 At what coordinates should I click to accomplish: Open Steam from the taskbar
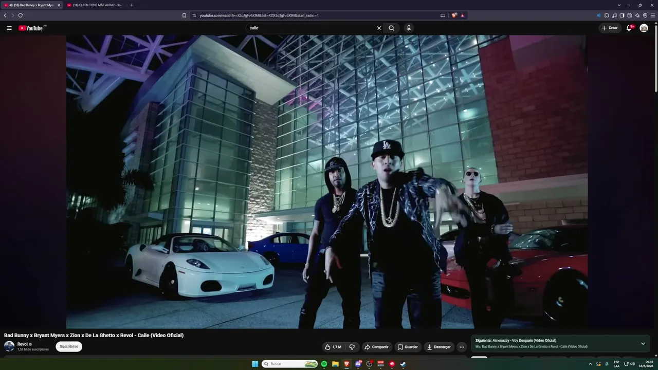tap(403, 364)
